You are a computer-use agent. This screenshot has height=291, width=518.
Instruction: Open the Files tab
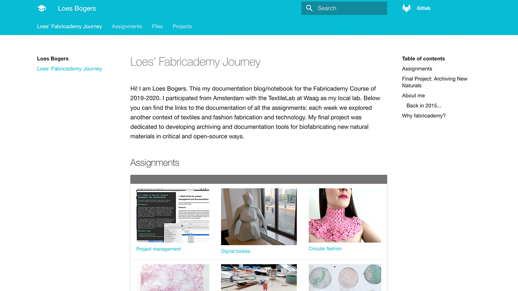[x=157, y=27]
